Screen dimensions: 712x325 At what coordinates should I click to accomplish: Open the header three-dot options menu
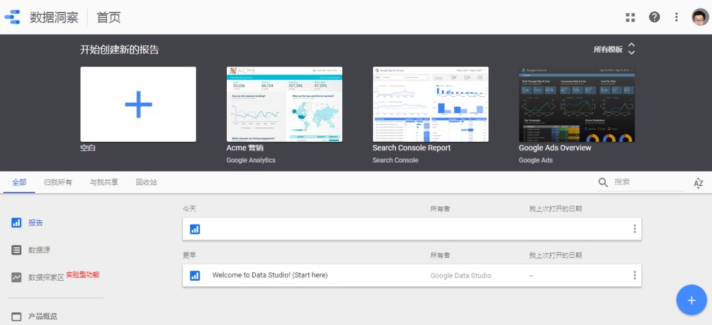pyautogui.click(x=676, y=17)
